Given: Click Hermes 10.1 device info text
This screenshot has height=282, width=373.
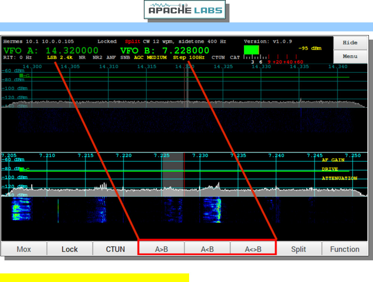Looking at the screenshot, I should coord(38,41).
